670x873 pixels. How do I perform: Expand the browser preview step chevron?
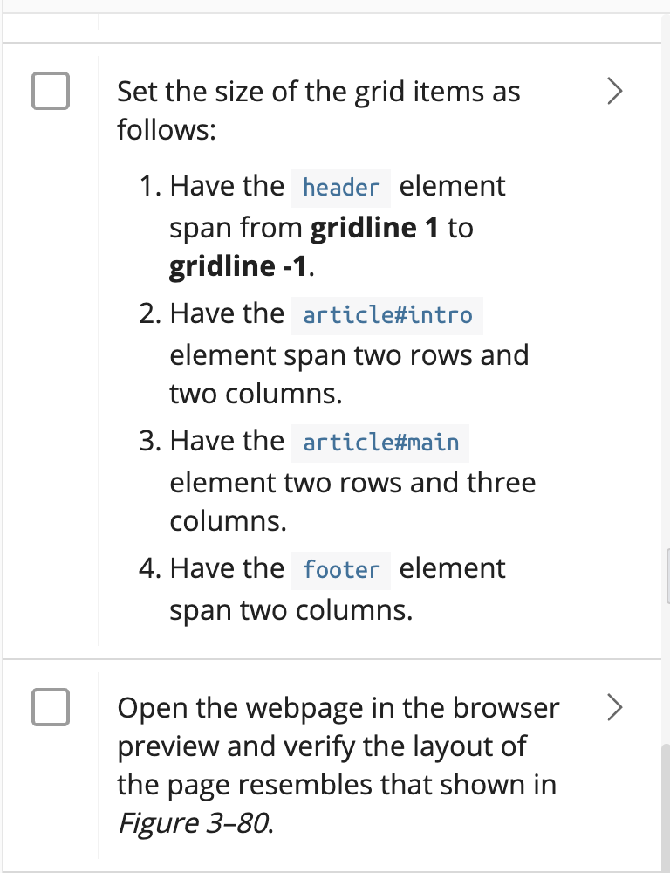click(613, 708)
